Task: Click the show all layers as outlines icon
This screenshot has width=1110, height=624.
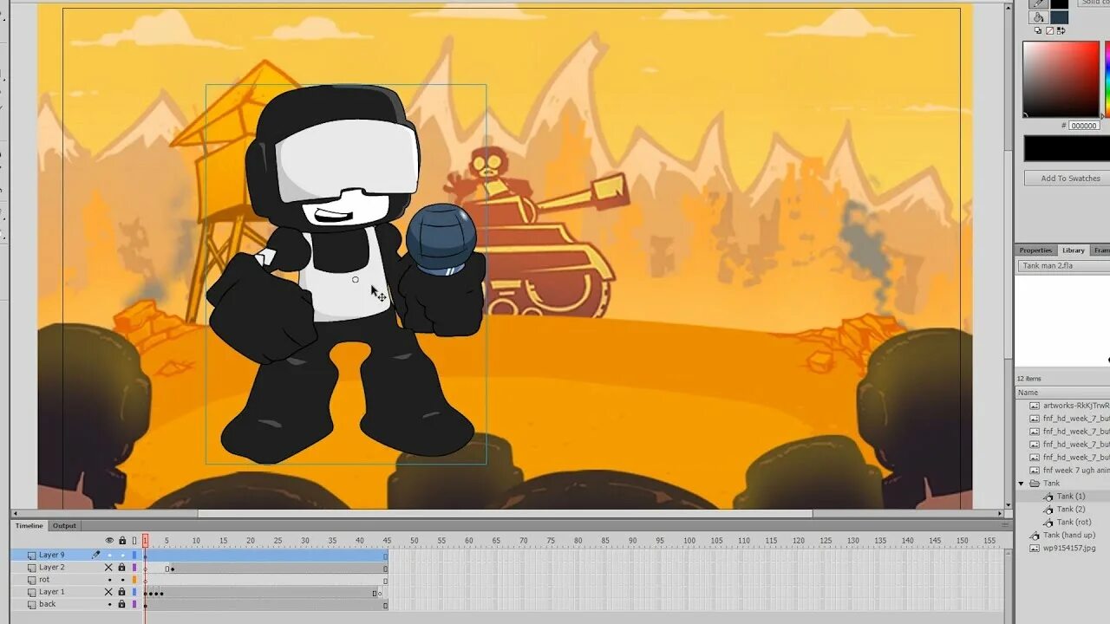Action: point(134,541)
